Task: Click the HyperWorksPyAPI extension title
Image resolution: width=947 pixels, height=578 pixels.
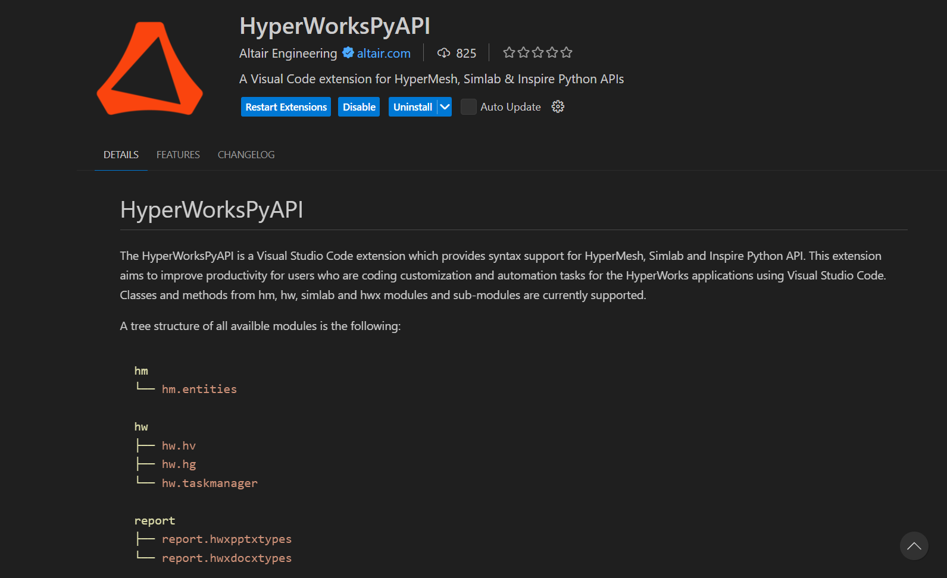Action: (x=335, y=26)
